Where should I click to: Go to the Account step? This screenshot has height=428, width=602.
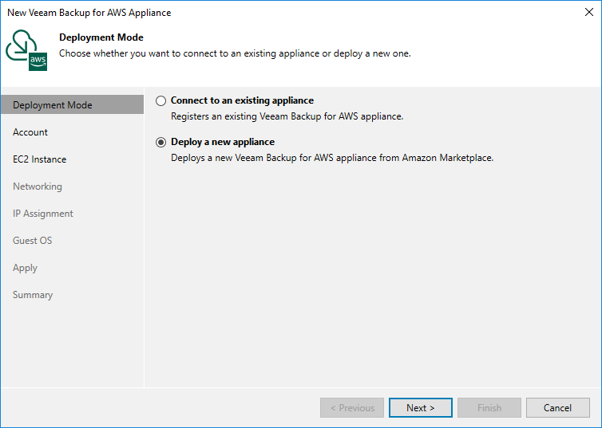30,132
